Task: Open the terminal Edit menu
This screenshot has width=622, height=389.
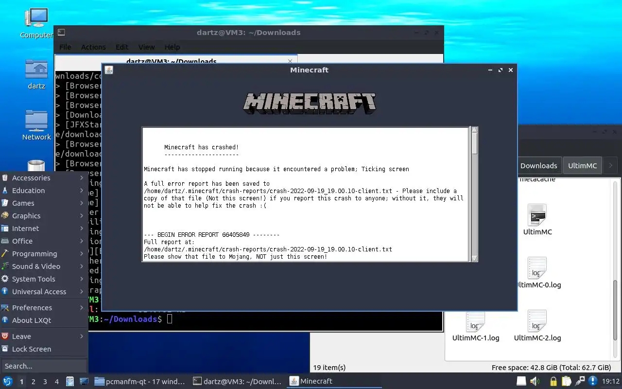Action: point(122,47)
